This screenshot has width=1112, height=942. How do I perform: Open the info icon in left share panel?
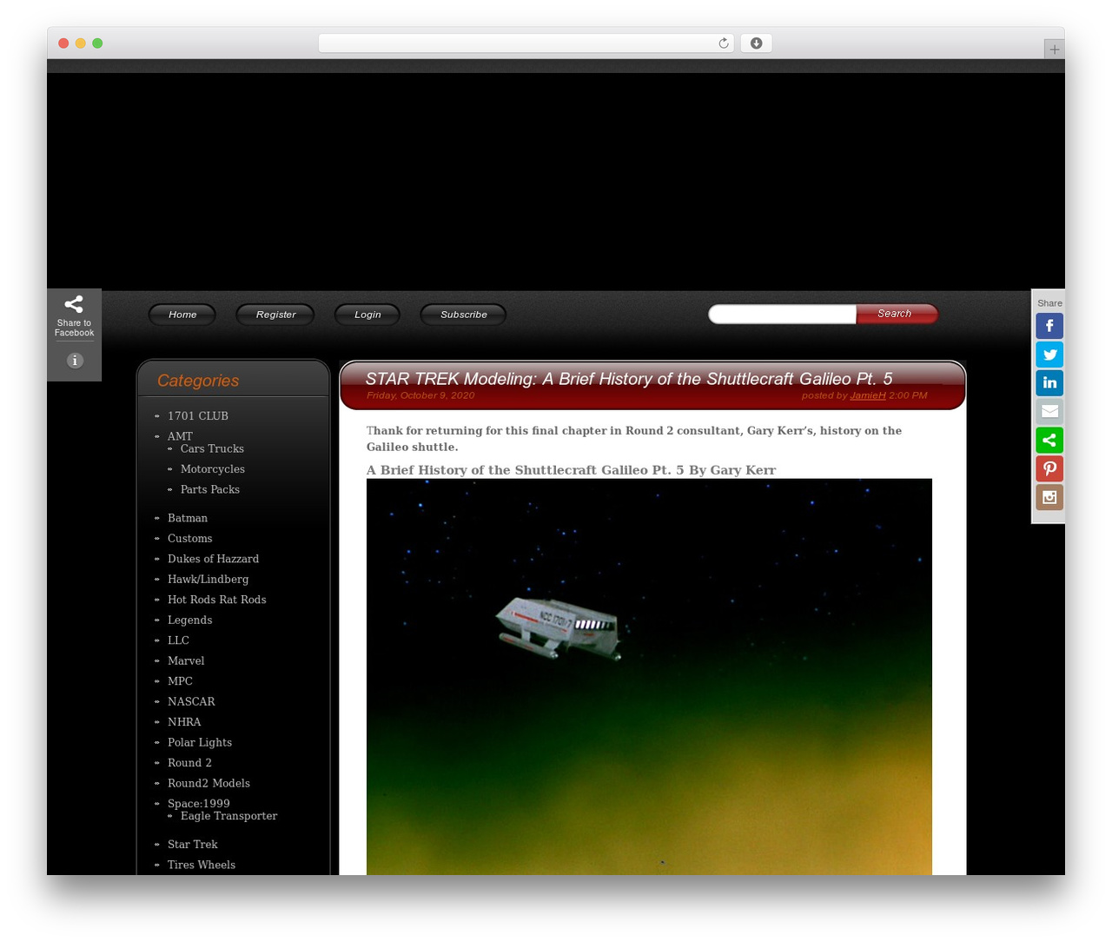click(75, 361)
